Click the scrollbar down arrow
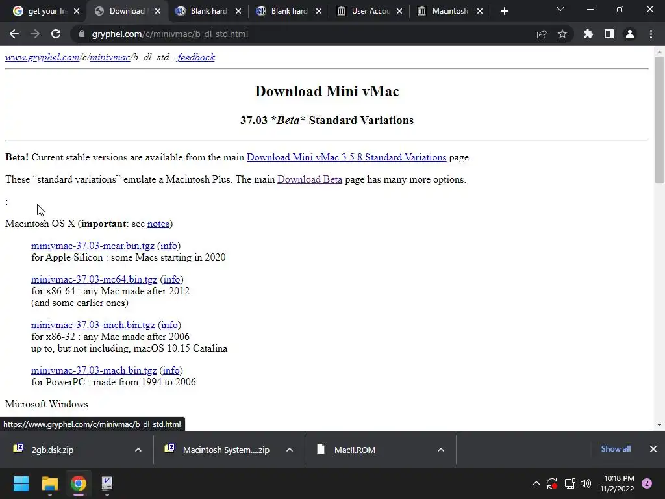665x499 pixels. pos(659,425)
